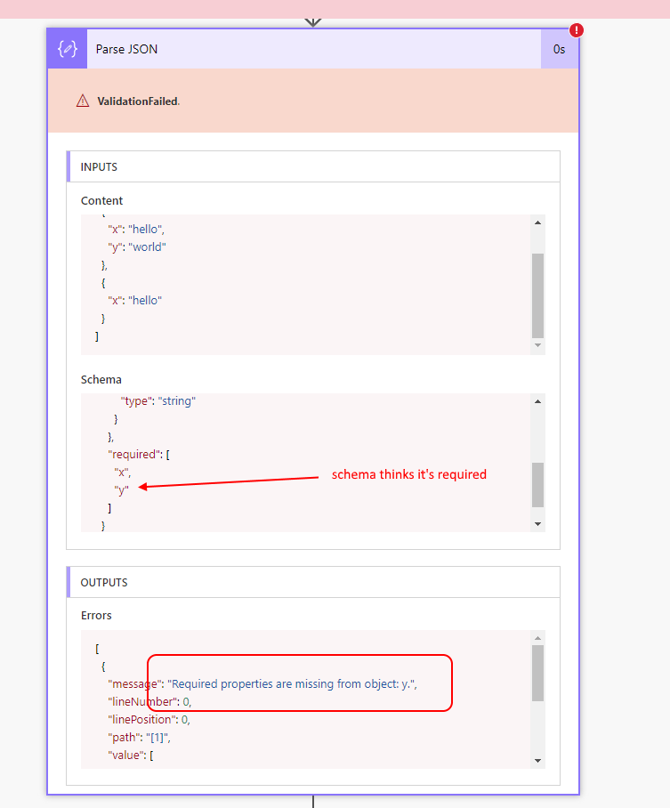Click the warning triangle beside ValidationFailed
Screen dimensions: 670x808
(83, 101)
